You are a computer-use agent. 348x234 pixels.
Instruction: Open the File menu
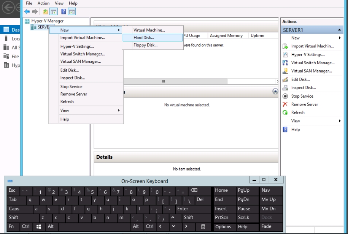pyautogui.click(x=29, y=3)
